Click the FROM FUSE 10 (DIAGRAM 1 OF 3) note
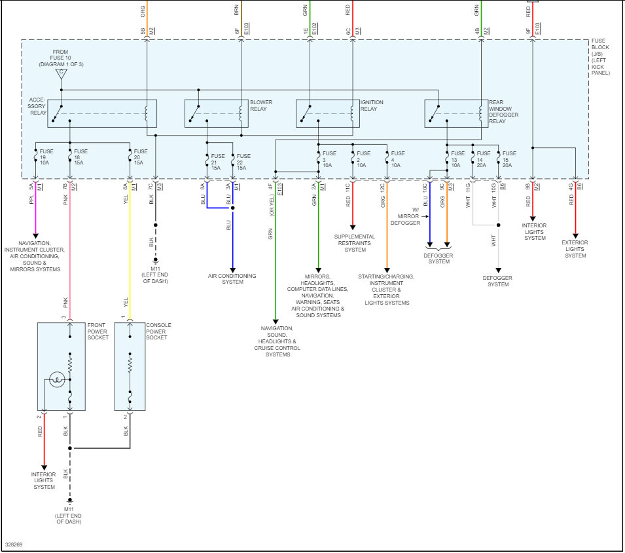Image resolution: width=625 pixels, height=553 pixels. click(61, 58)
